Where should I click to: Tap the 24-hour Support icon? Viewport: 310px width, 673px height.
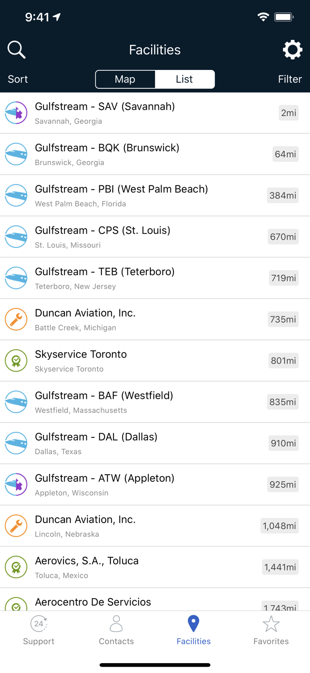[x=38, y=623]
